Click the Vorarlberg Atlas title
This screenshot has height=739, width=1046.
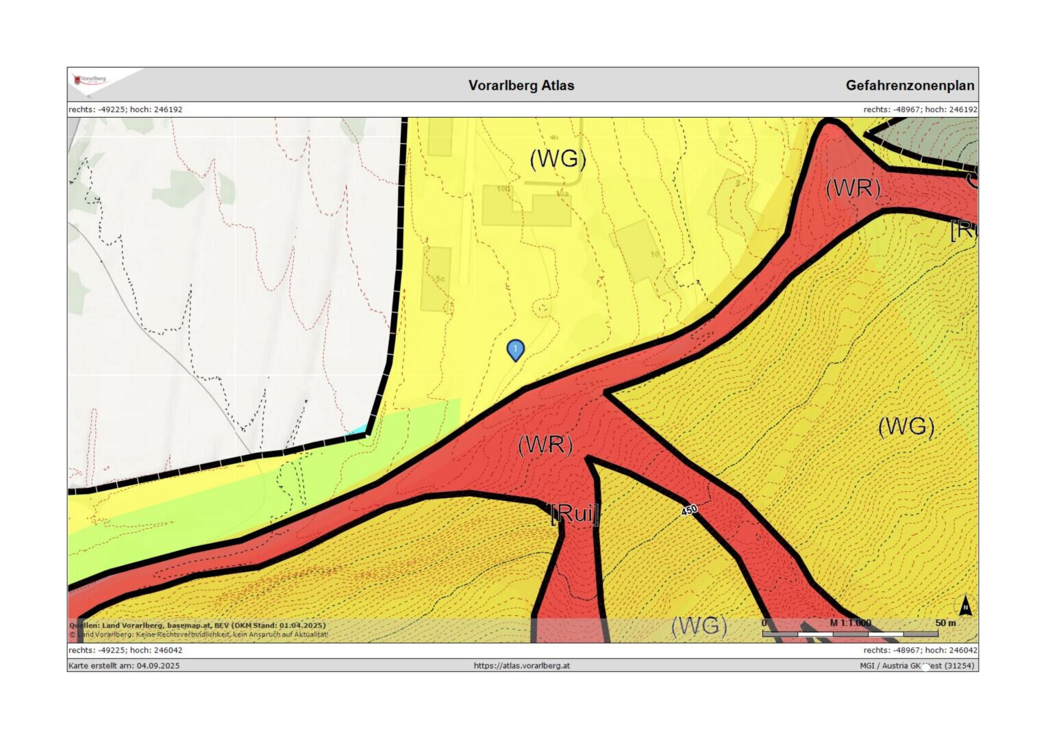(x=521, y=86)
